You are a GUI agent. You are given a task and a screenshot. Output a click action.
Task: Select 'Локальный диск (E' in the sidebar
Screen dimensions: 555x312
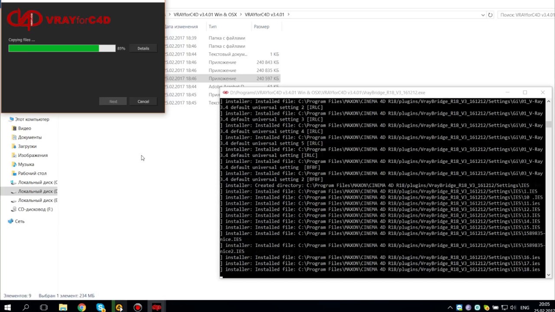tap(38, 200)
